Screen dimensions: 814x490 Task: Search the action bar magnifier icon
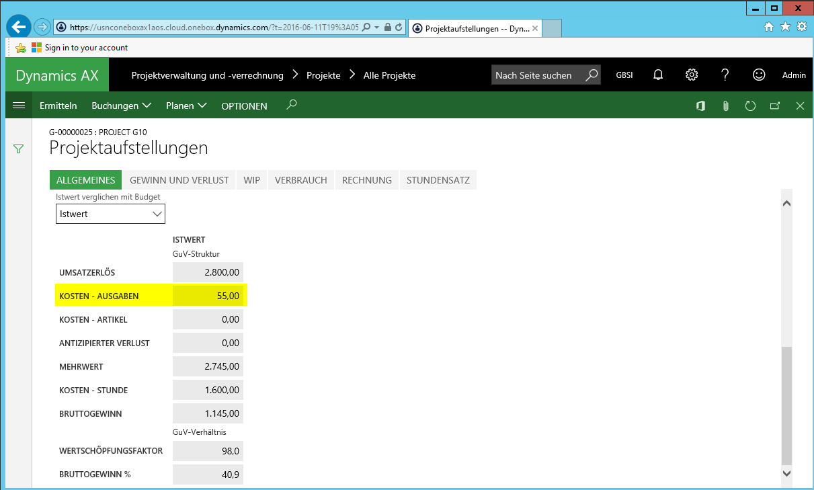291,105
